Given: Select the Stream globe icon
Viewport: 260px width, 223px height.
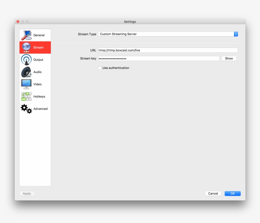Looking at the screenshot, I should click(x=26, y=47).
